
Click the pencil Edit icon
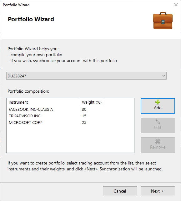pos(158,122)
